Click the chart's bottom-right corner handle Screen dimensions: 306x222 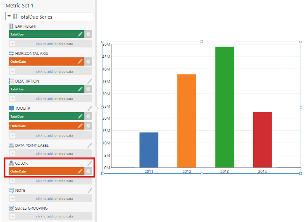coord(301,173)
